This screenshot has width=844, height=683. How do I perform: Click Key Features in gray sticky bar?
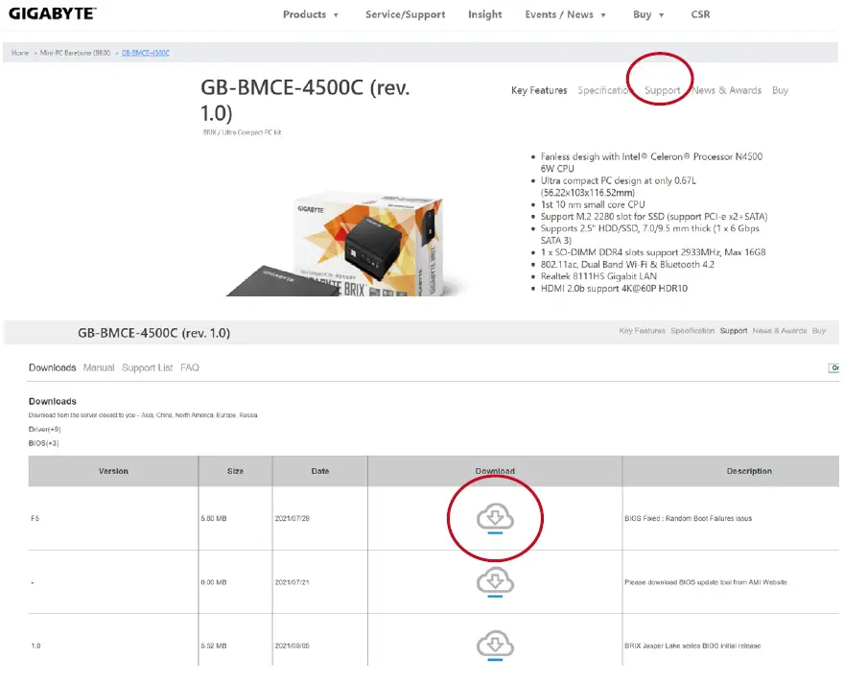[642, 330]
